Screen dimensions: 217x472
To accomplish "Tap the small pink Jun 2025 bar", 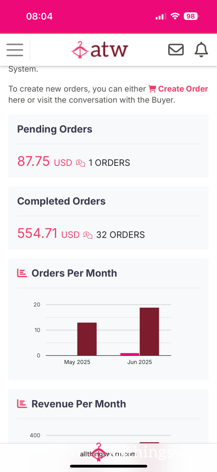I will tap(130, 354).
